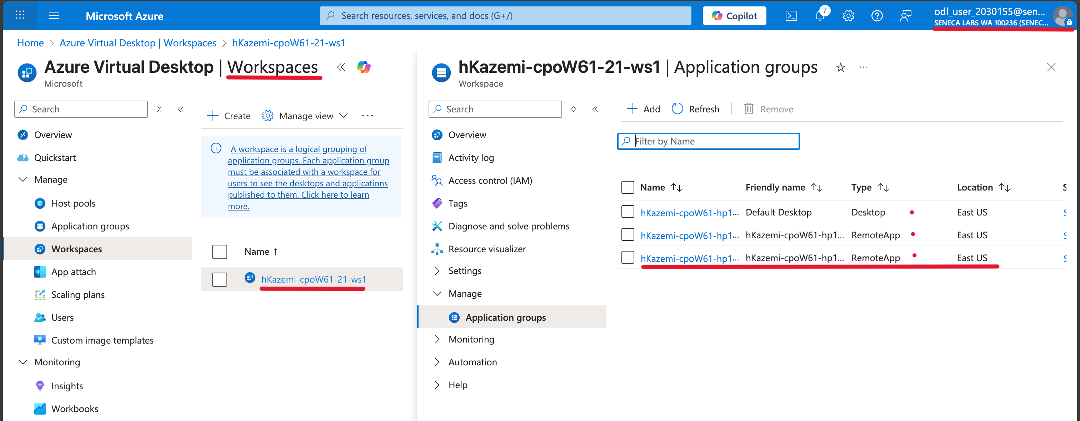The height and width of the screenshot is (421, 1080).
Task: Toggle select-all checkbox in workspaces list
Action: click(x=219, y=252)
